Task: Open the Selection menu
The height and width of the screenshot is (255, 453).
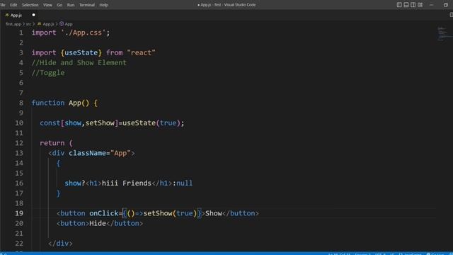Action: pyautogui.click(x=30, y=5)
